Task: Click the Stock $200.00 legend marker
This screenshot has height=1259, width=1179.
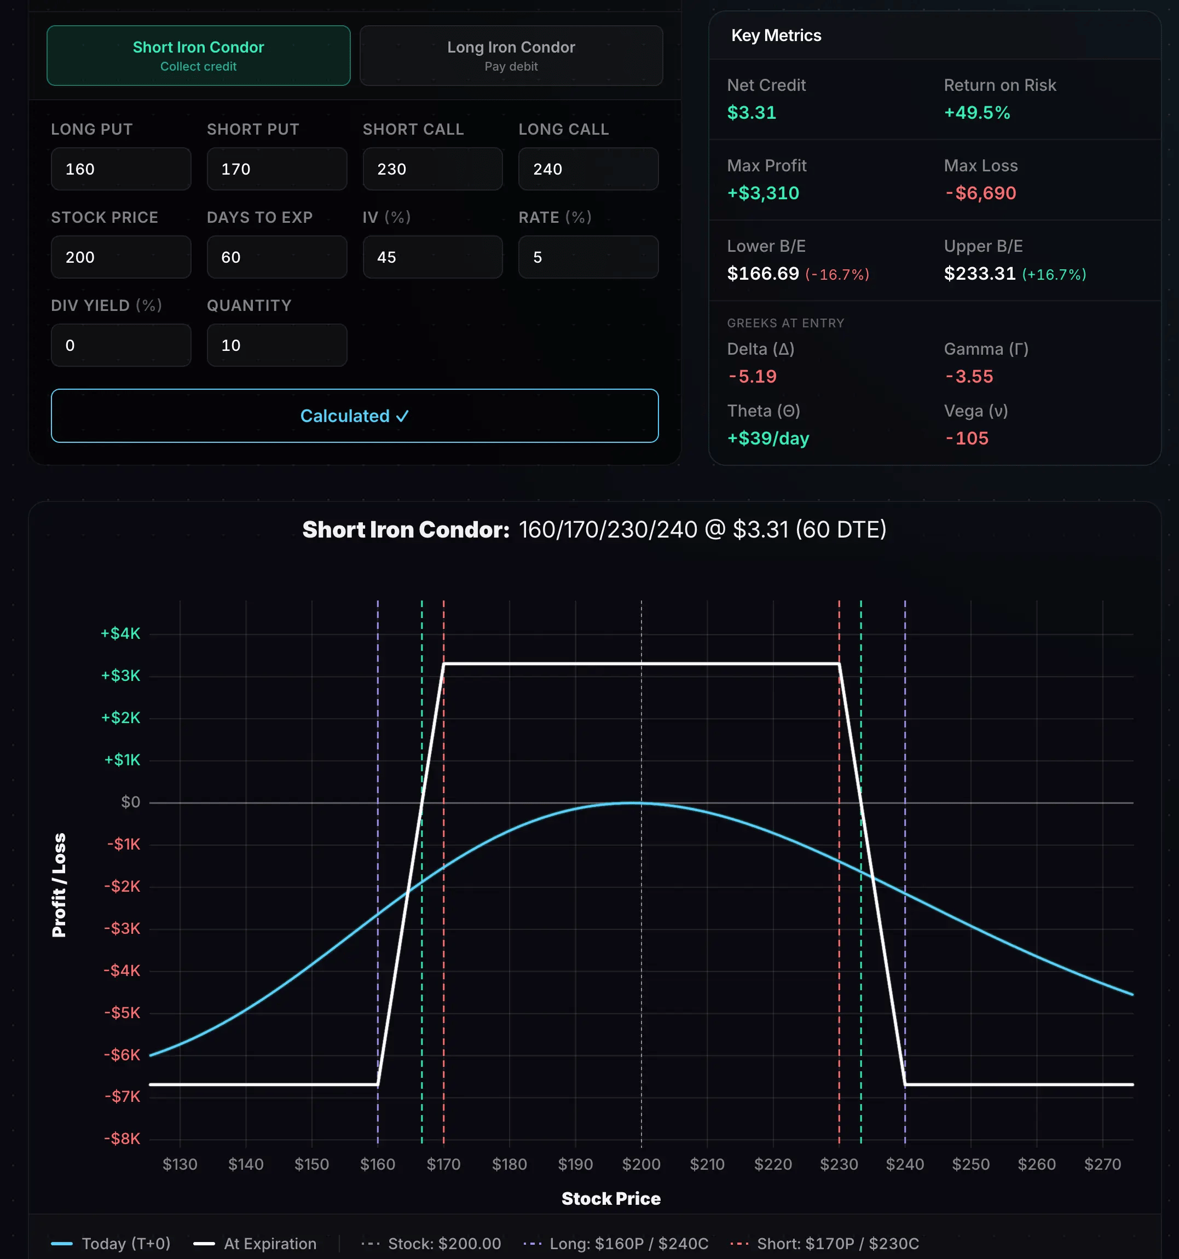Action: pyautogui.click(x=431, y=1243)
